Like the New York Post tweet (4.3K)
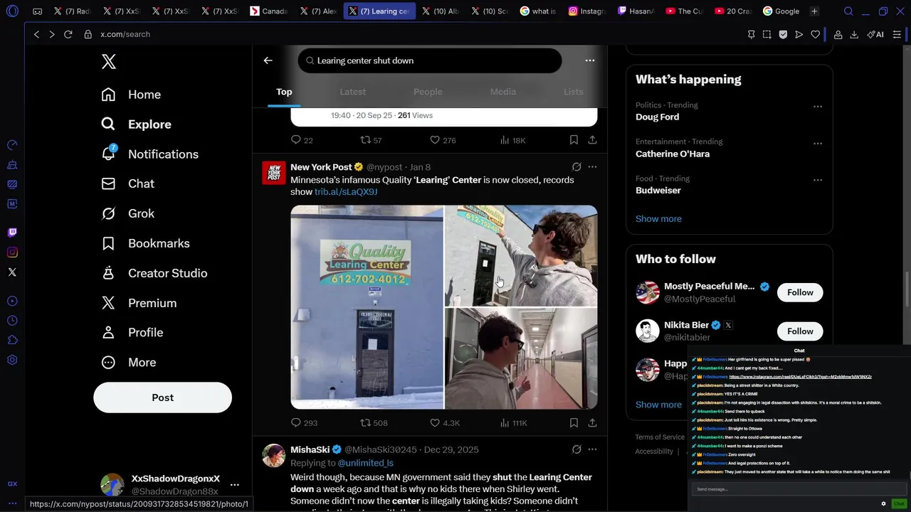911x512 pixels. pos(445,423)
